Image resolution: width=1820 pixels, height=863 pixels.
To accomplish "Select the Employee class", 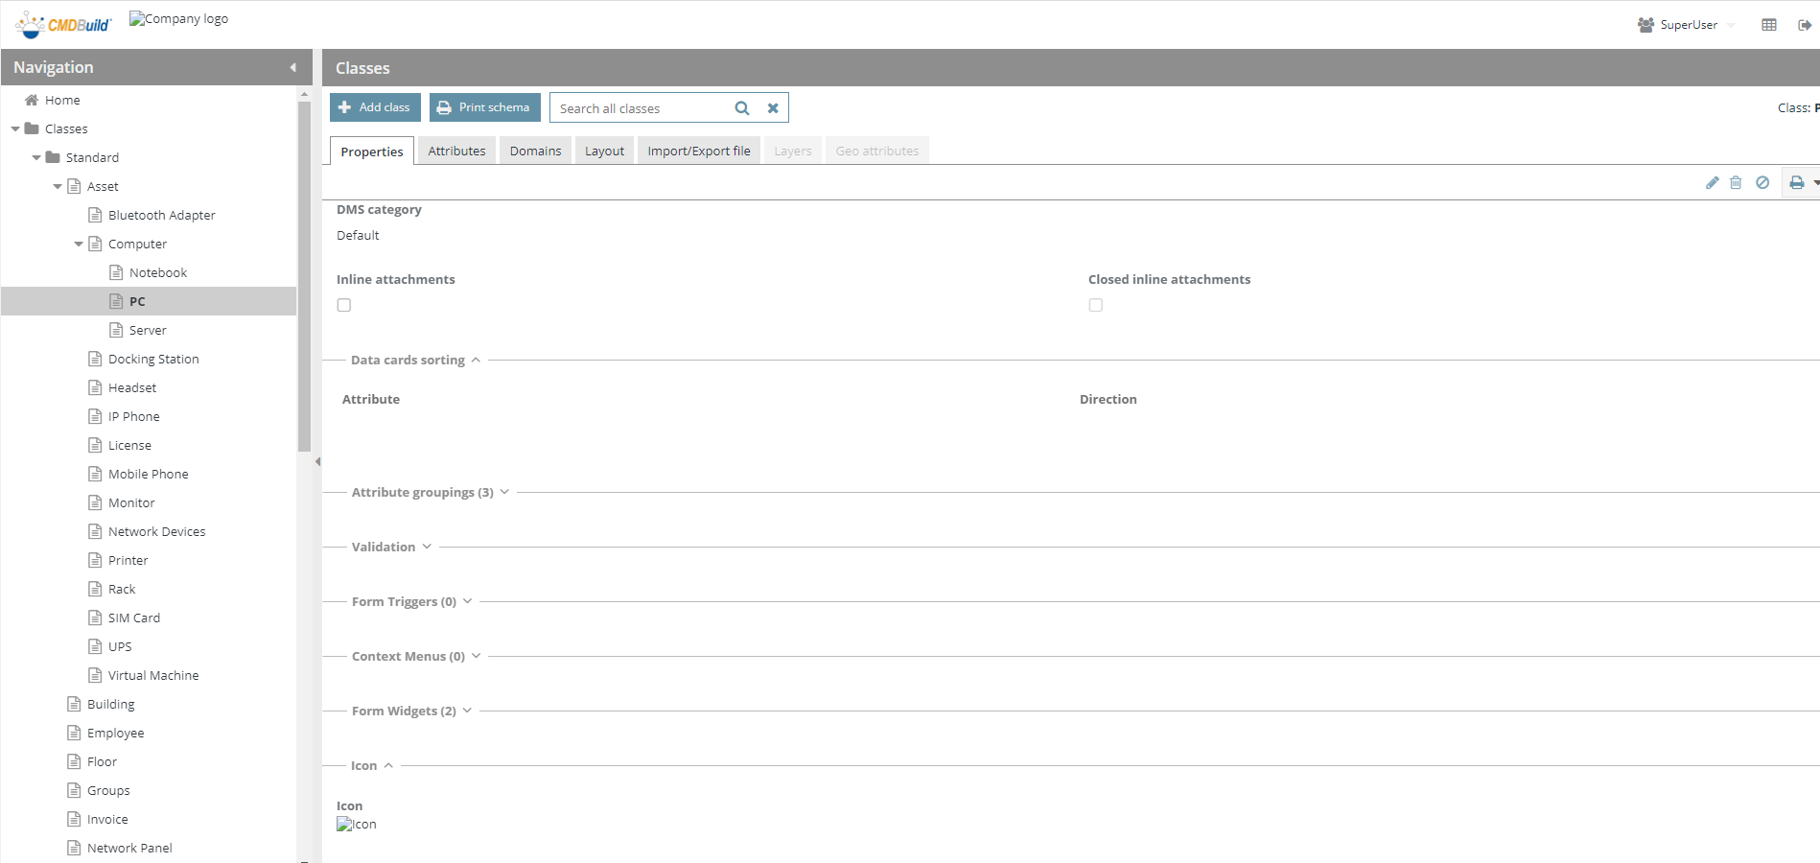I will (115, 733).
